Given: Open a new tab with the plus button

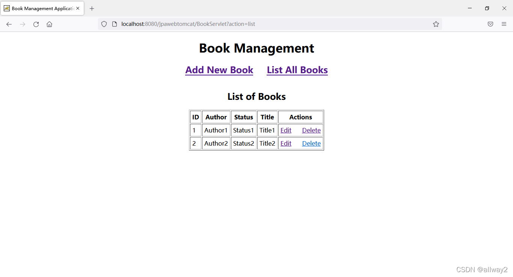Looking at the screenshot, I should point(92,8).
